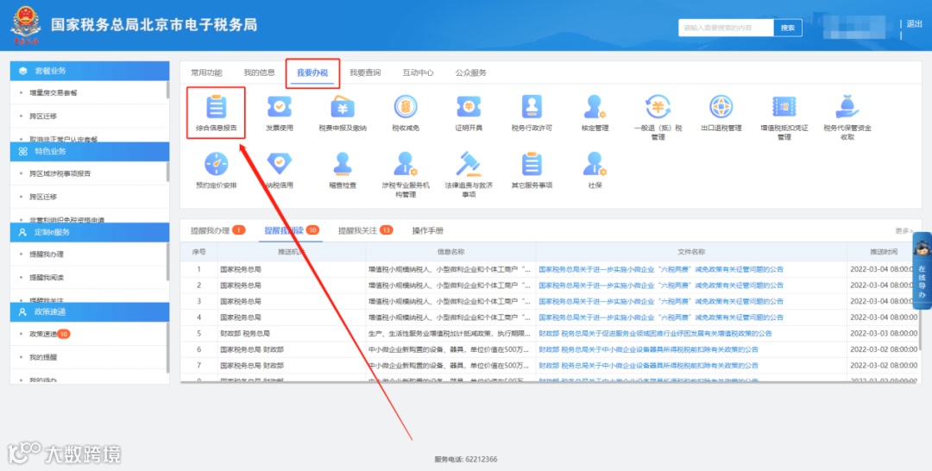Image resolution: width=932 pixels, height=471 pixels.
Task: Open the 证明开具 icon
Action: pyautogui.click(x=469, y=113)
